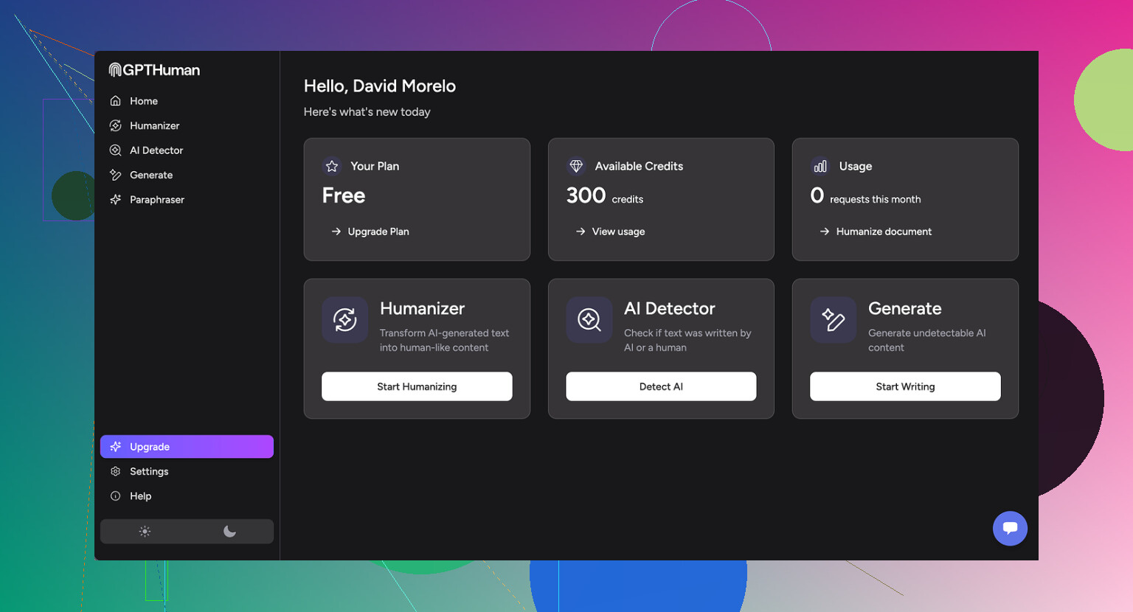Open the chat support bubble
1133x612 pixels.
click(1010, 529)
